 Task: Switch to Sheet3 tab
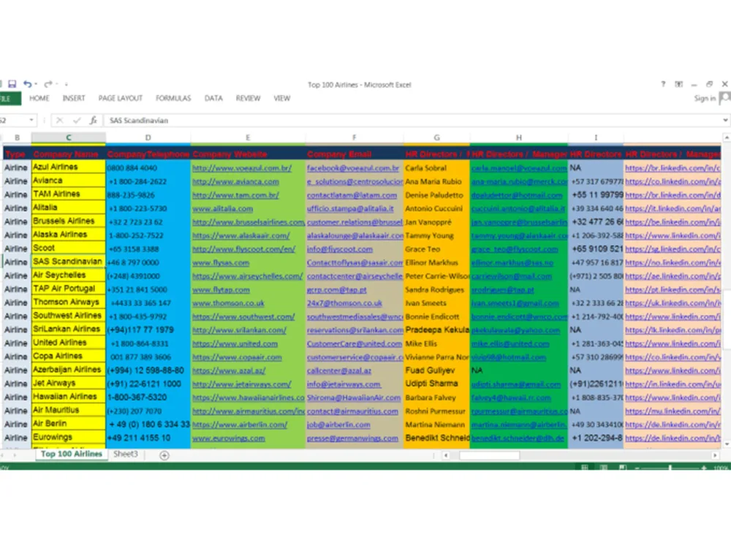coord(126,454)
